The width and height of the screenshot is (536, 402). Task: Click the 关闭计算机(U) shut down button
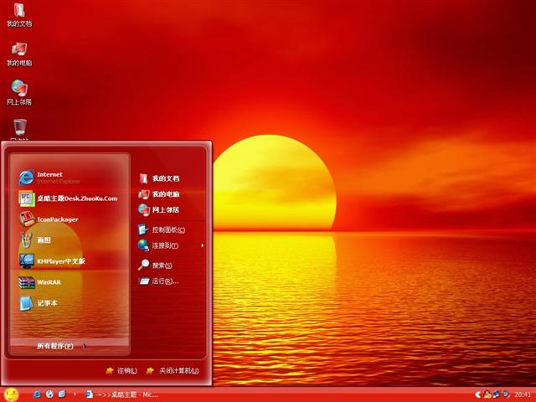pyautogui.click(x=173, y=371)
